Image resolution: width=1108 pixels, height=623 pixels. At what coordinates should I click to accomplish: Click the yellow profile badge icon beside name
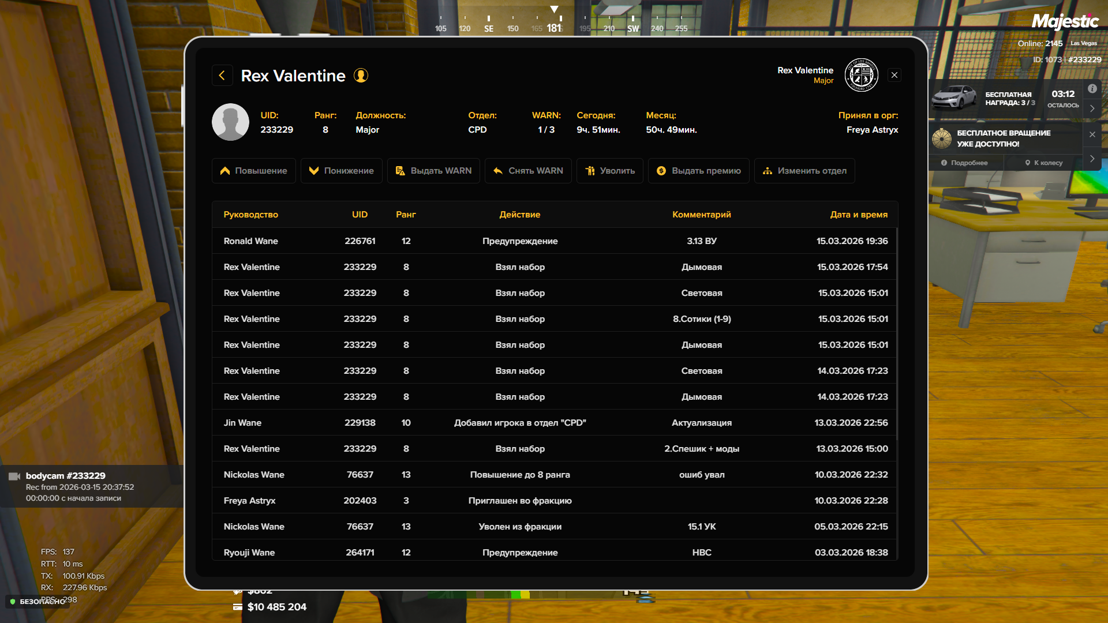(361, 76)
